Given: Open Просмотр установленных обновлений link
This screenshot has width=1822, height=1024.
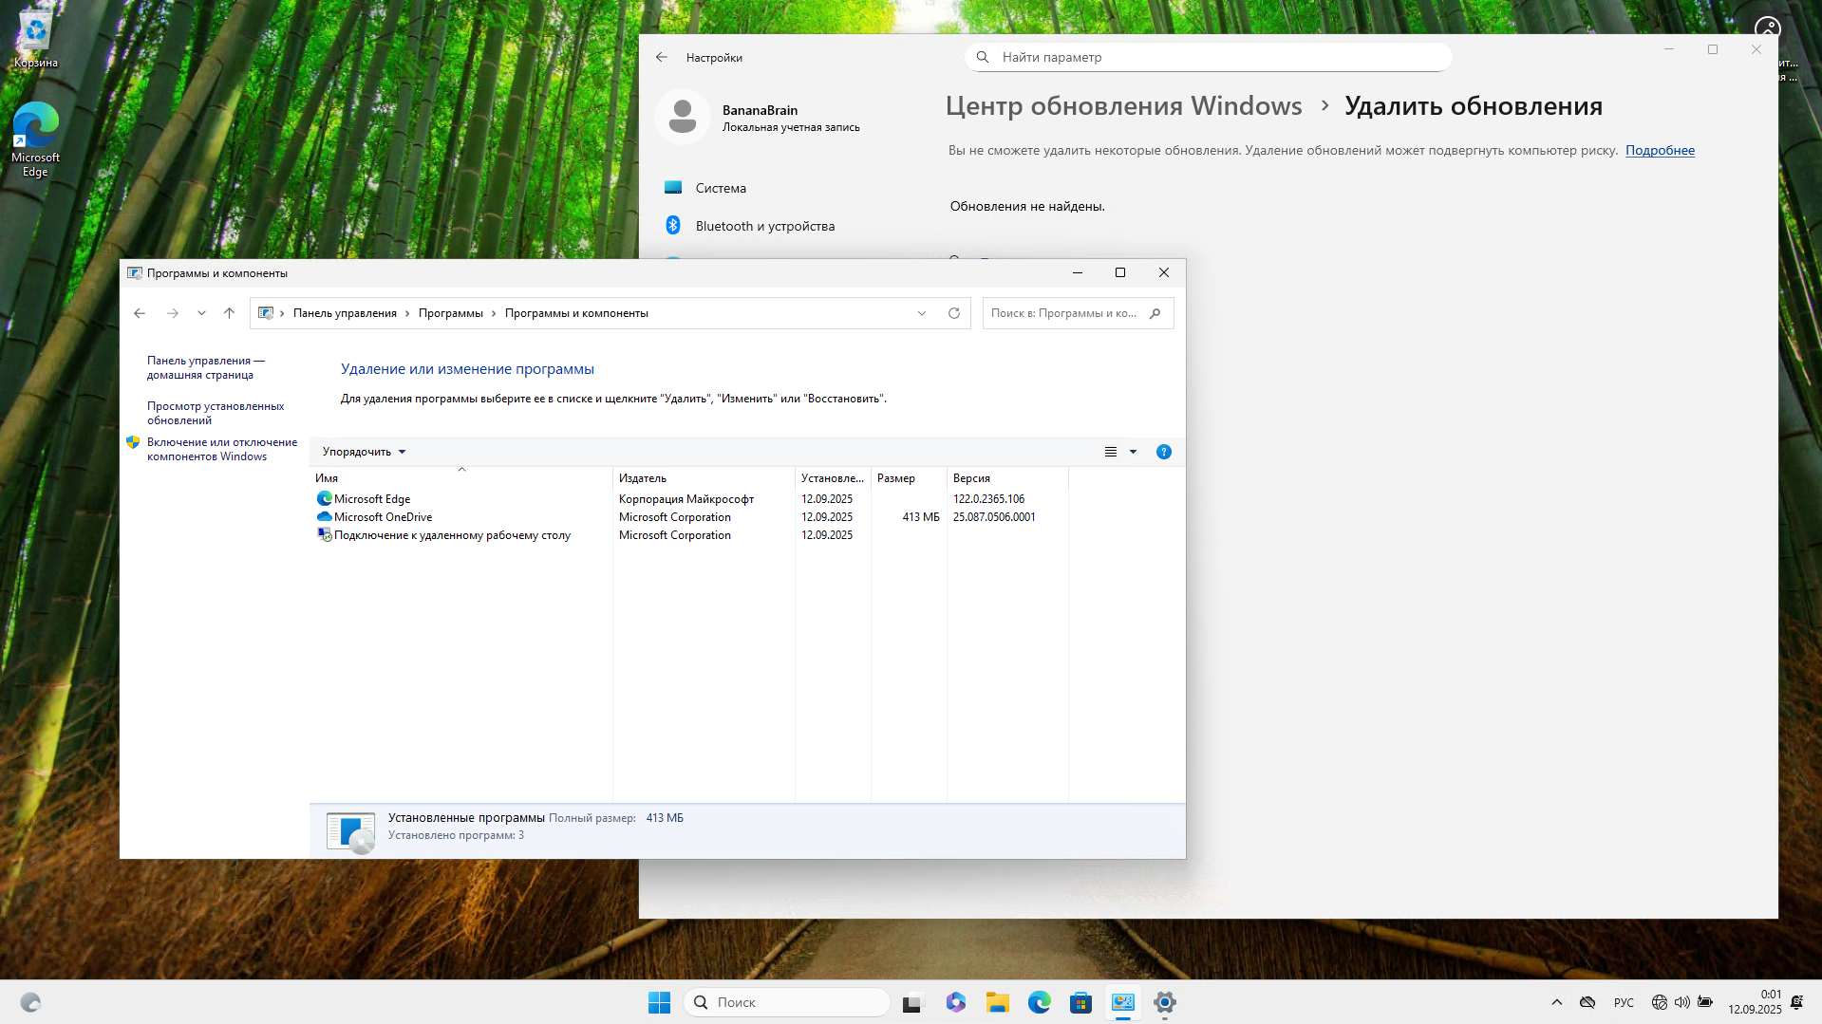Looking at the screenshot, I should click(x=216, y=413).
